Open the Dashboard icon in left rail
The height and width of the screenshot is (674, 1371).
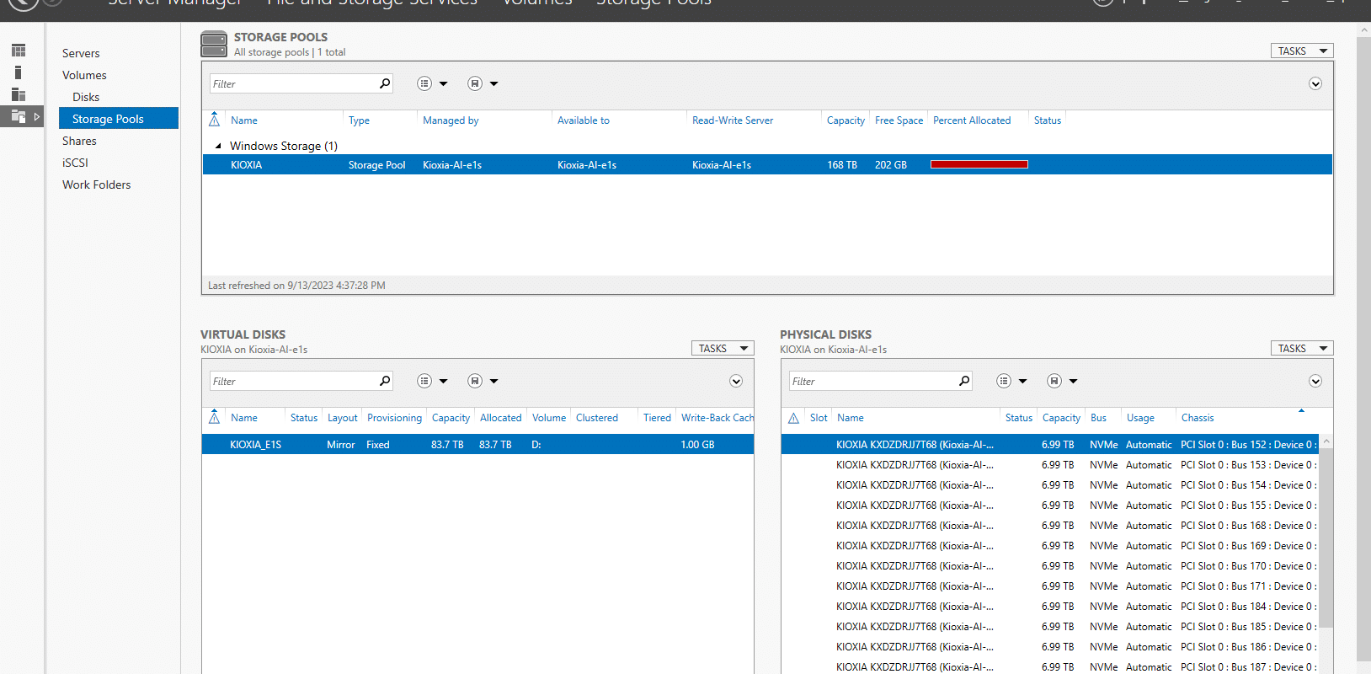click(19, 51)
